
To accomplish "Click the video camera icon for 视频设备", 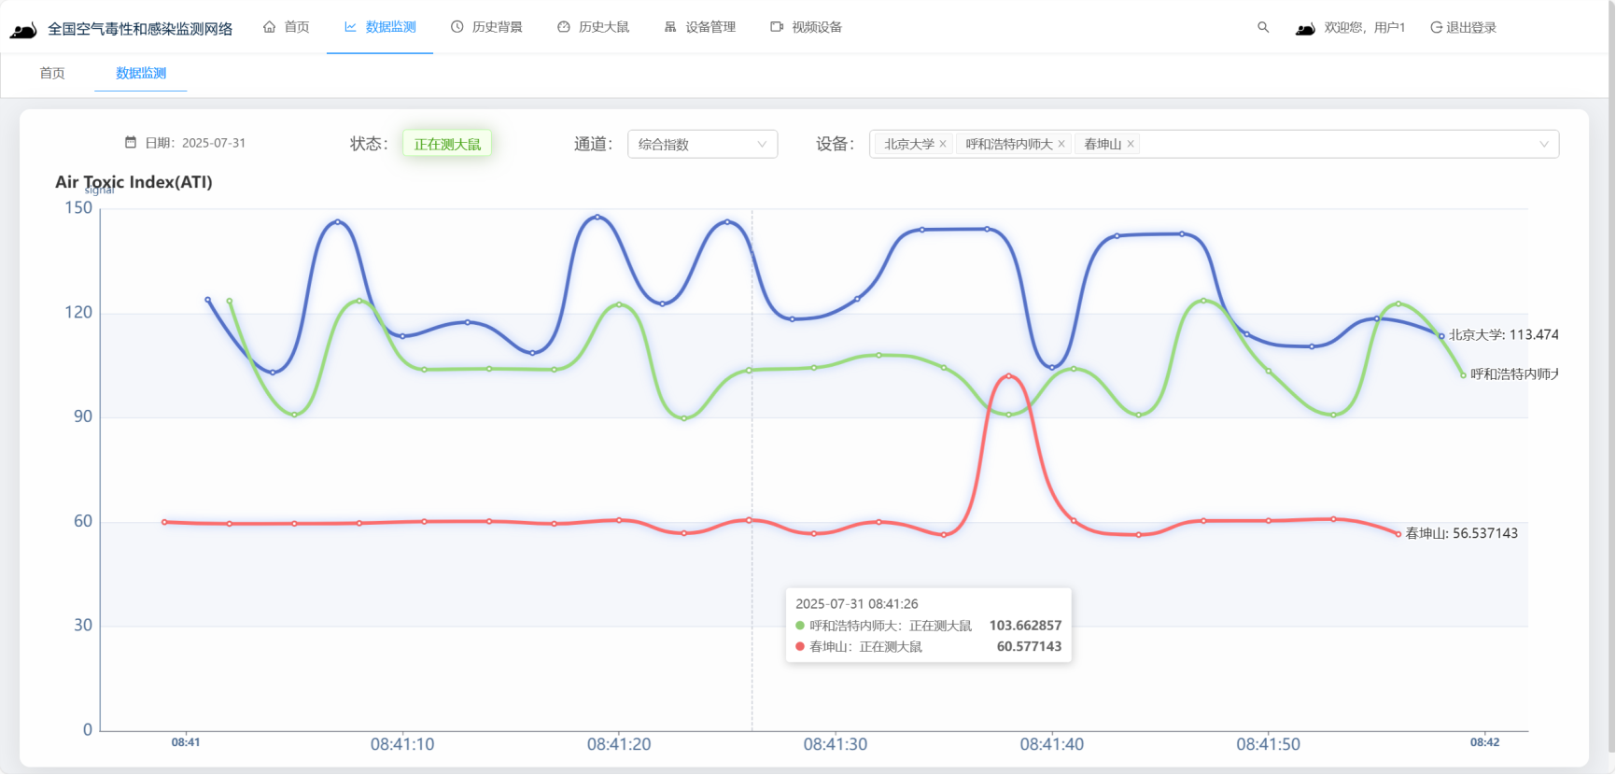I will tap(777, 27).
